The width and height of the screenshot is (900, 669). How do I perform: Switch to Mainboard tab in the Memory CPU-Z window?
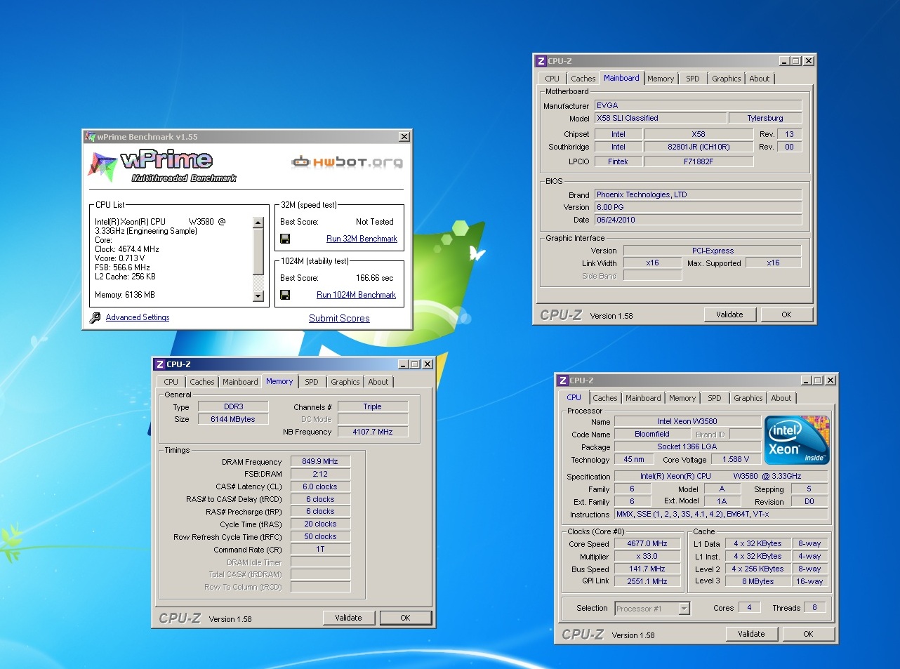pos(240,382)
